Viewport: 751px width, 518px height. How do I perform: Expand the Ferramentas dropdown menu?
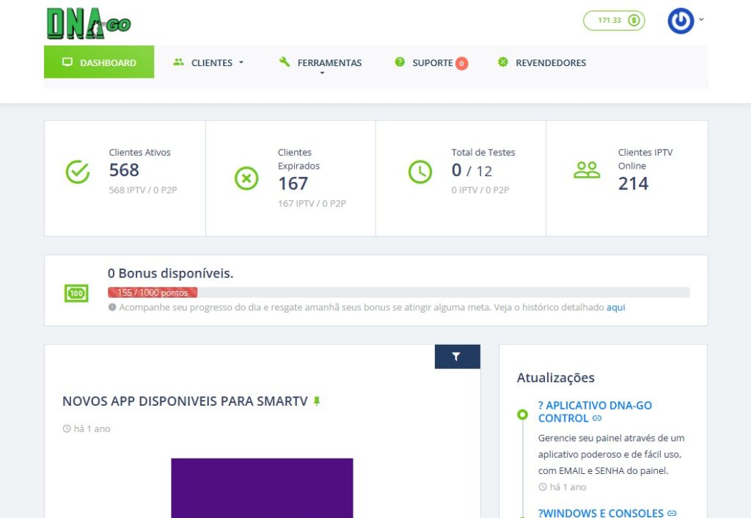pos(321,64)
